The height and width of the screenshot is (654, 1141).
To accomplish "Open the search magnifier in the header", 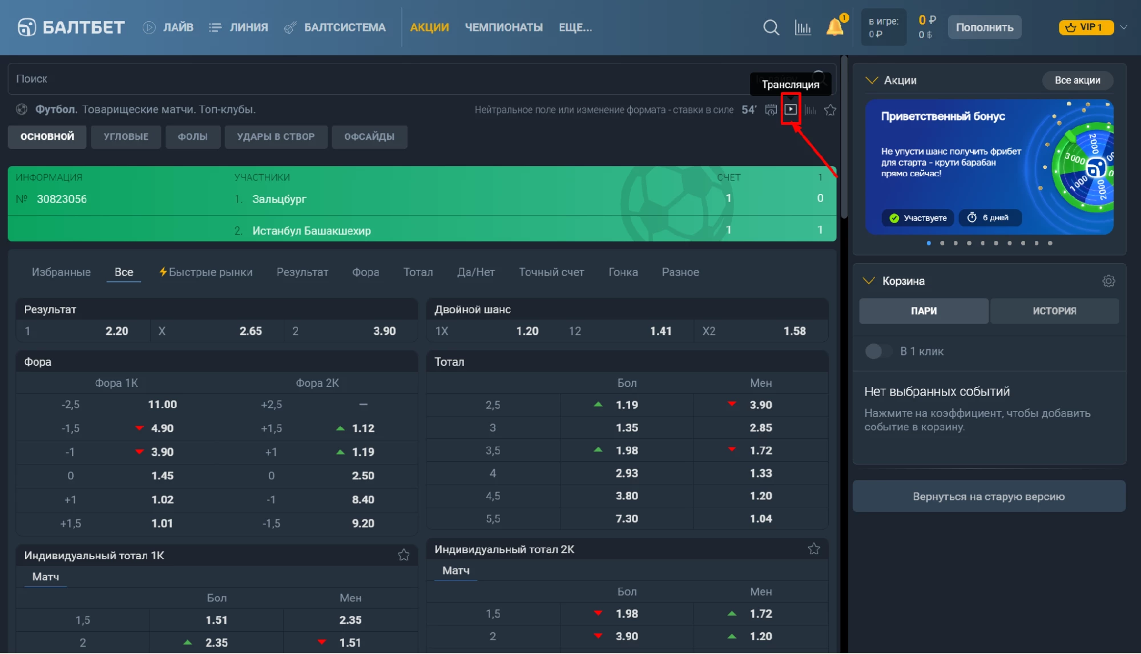I will (771, 27).
